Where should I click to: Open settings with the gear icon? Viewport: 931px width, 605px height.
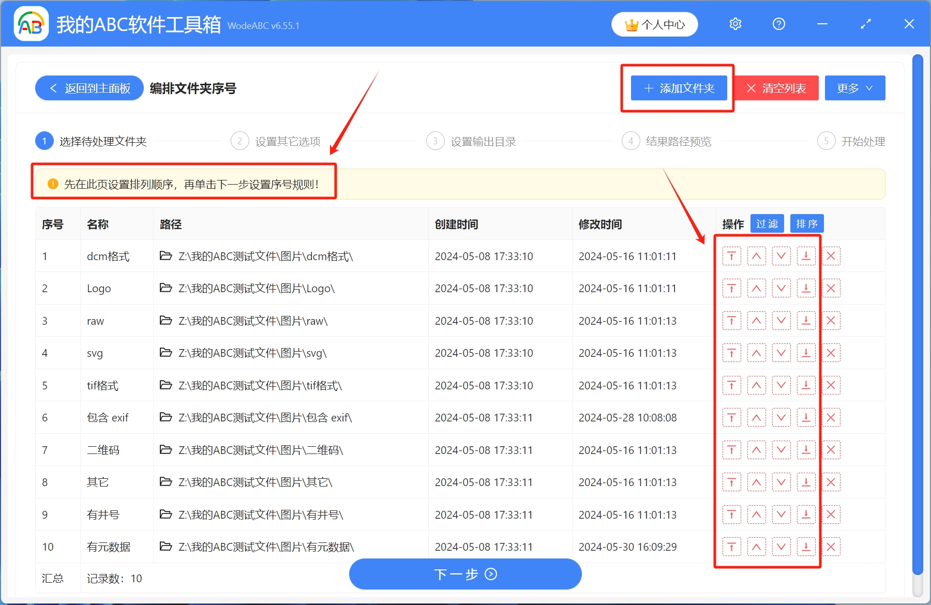735,24
